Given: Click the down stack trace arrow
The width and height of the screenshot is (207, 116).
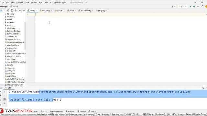Looking at the screenshot, I should pos(5,95).
